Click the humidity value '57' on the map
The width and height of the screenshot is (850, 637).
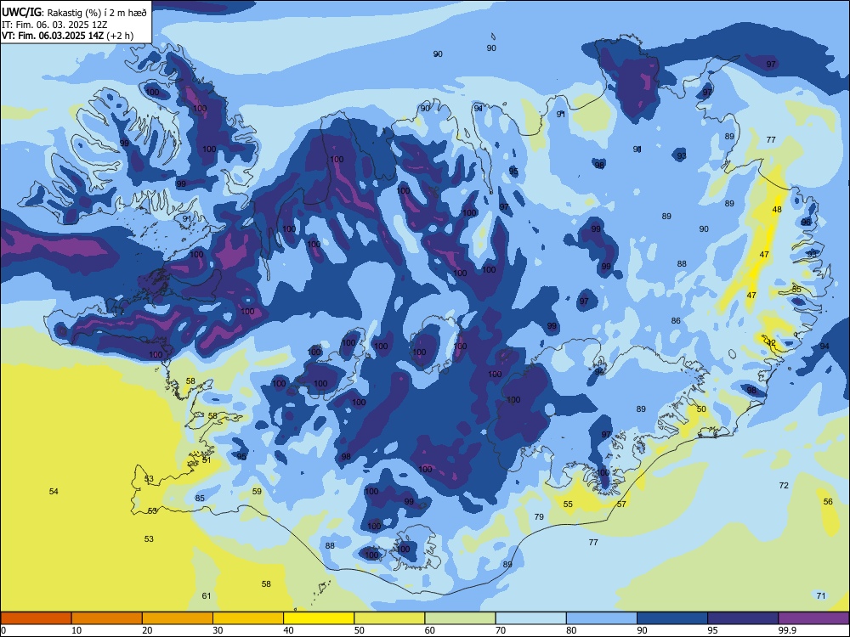[621, 504]
